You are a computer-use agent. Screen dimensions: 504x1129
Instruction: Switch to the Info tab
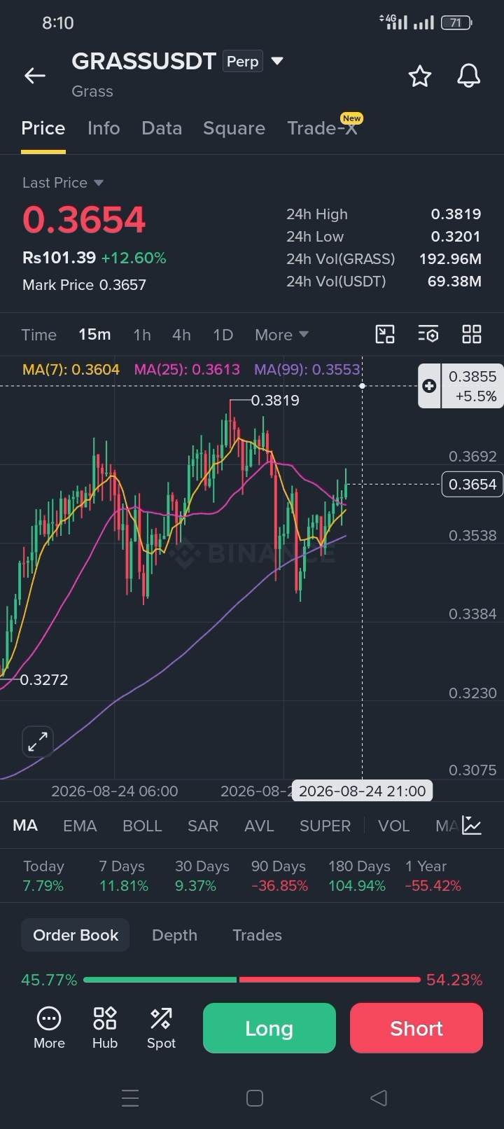104,128
